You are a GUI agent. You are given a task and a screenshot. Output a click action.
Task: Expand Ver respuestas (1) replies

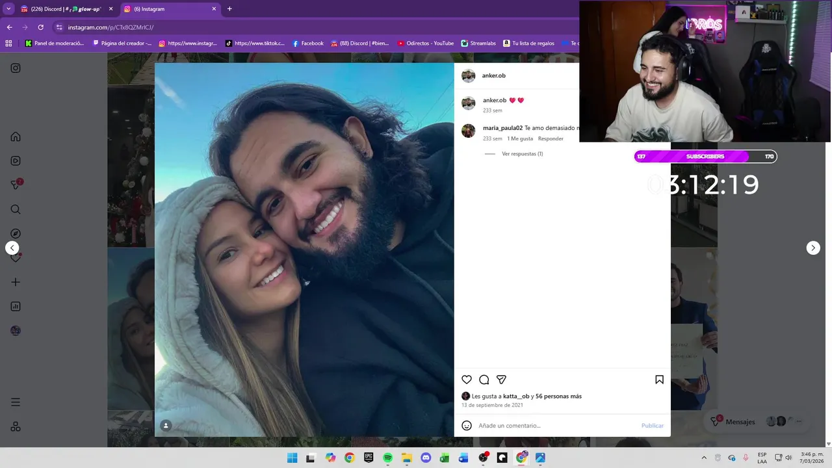522,154
